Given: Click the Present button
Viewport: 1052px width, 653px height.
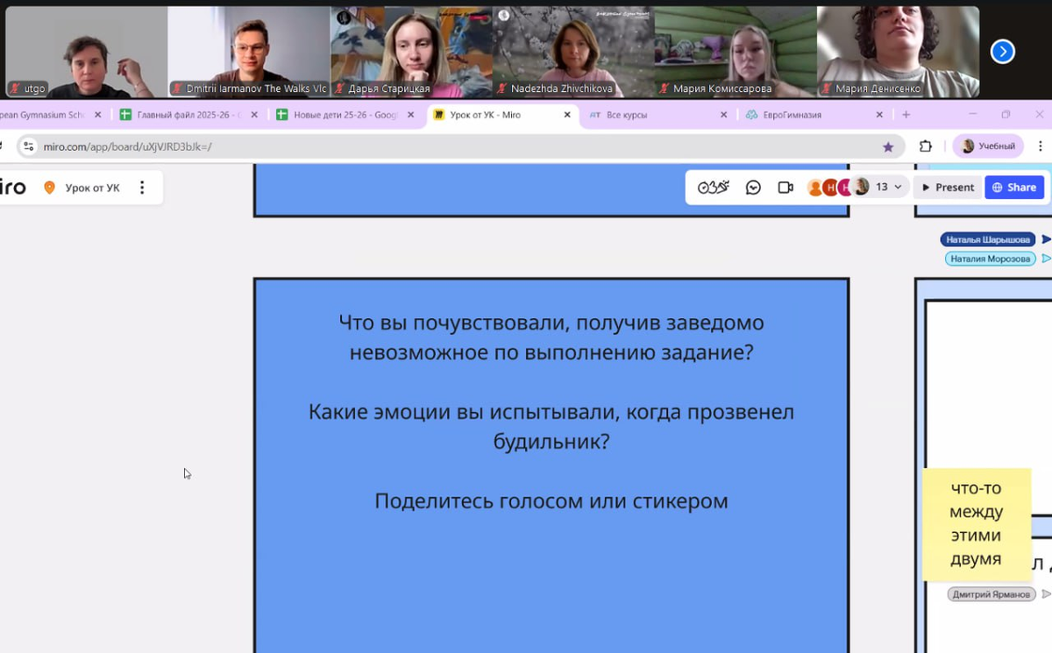Looking at the screenshot, I should point(948,187).
